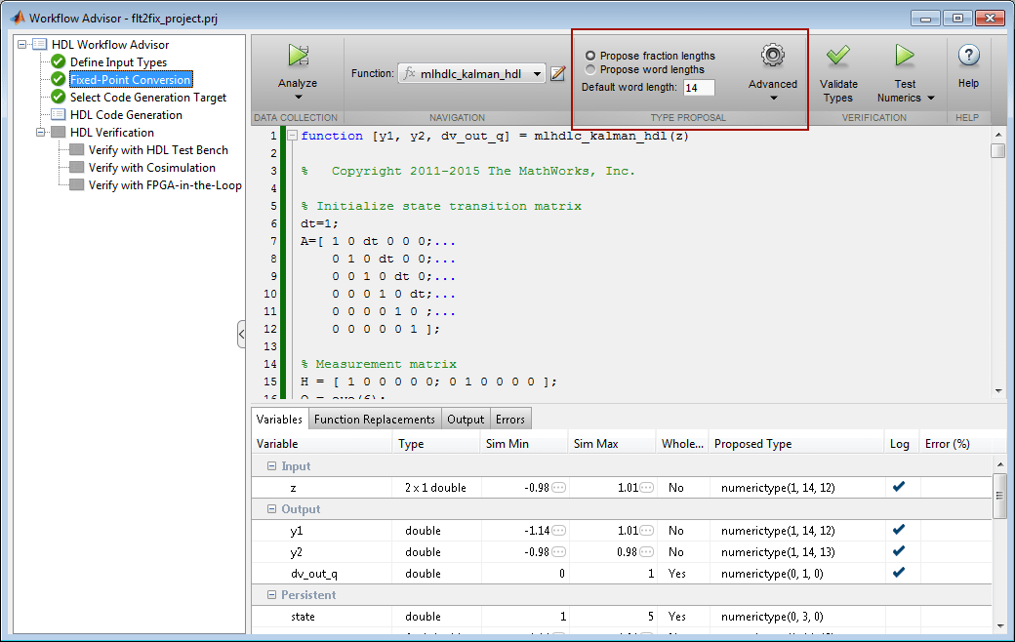Select Verify with Cosimulation step
Viewport: 1015px width, 642px height.
pyautogui.click(x=151, y=168)
